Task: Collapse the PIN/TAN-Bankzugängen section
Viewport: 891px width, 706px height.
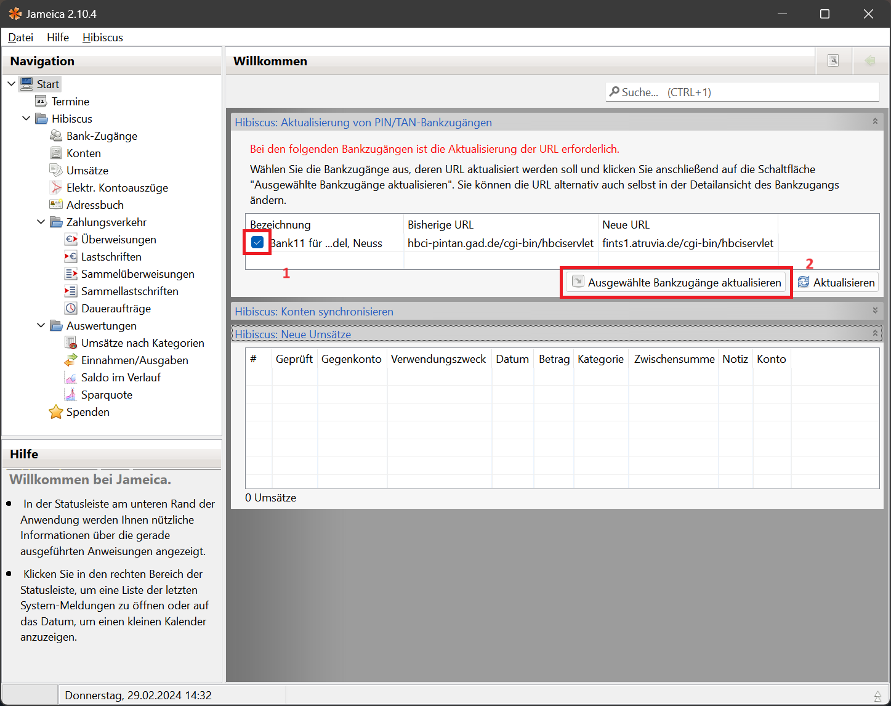Action: click(x=875, y=121)
